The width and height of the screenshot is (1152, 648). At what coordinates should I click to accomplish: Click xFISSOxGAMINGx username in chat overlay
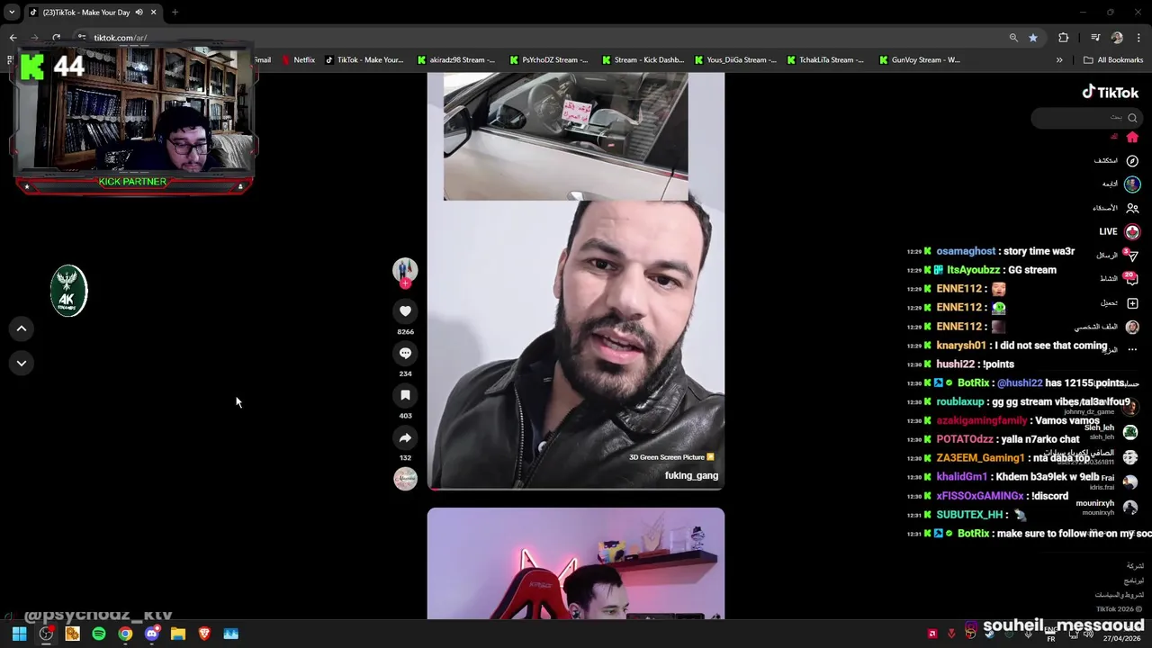click(980, 496)
